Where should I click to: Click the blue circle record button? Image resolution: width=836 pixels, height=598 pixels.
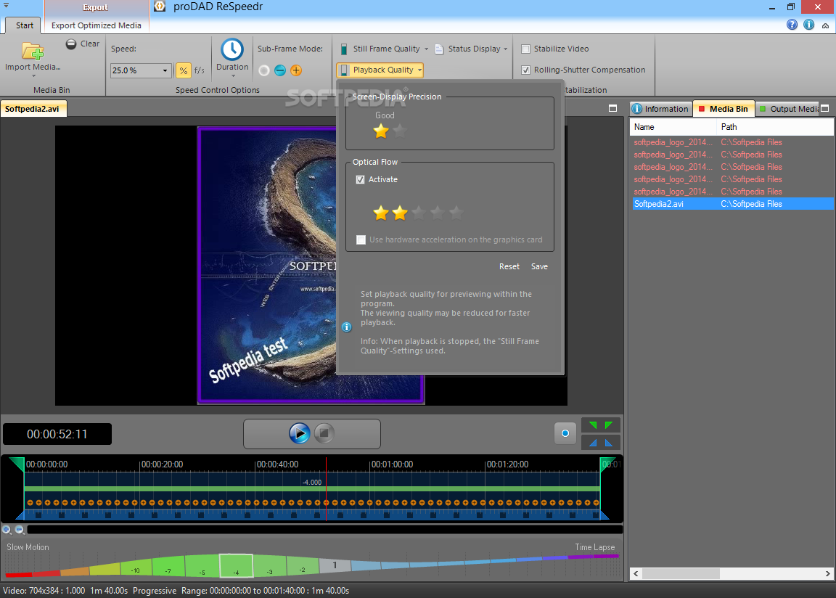click(565, 433)
